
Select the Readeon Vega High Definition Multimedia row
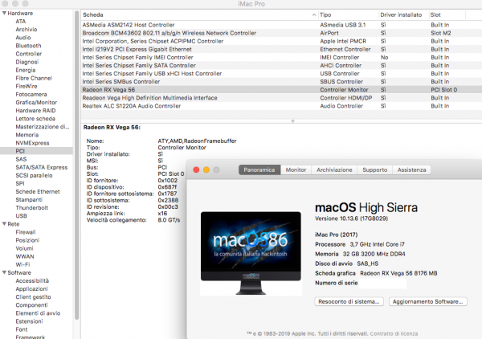[281, 98]
